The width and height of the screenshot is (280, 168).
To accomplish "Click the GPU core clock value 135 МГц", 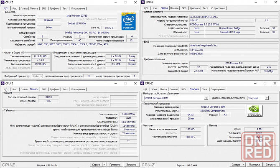I will pos(191,129).
